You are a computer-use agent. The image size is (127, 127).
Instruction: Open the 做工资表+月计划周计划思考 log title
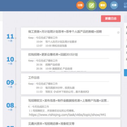coord(65,32)
